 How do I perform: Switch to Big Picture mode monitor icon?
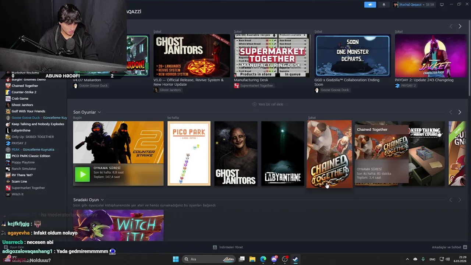(442, 4)
